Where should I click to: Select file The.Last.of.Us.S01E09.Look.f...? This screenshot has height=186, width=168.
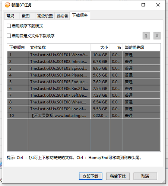(59, 109)
